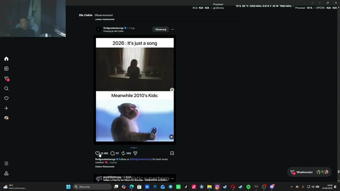This screenshot has height=191, width=340.
Task: Click the meme post image
Action: (x=135, y=90)
